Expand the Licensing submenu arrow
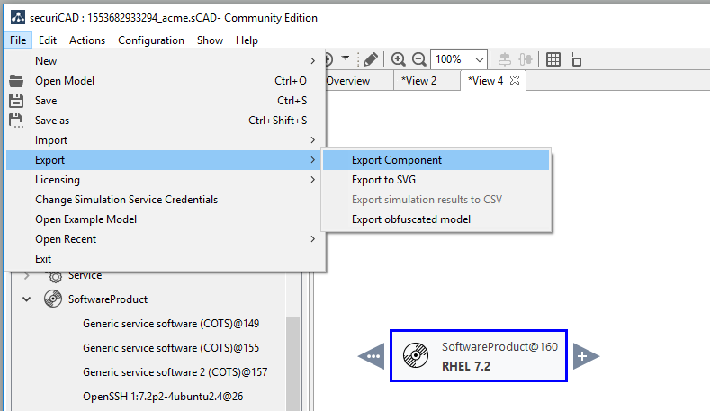 coord(312,180)
